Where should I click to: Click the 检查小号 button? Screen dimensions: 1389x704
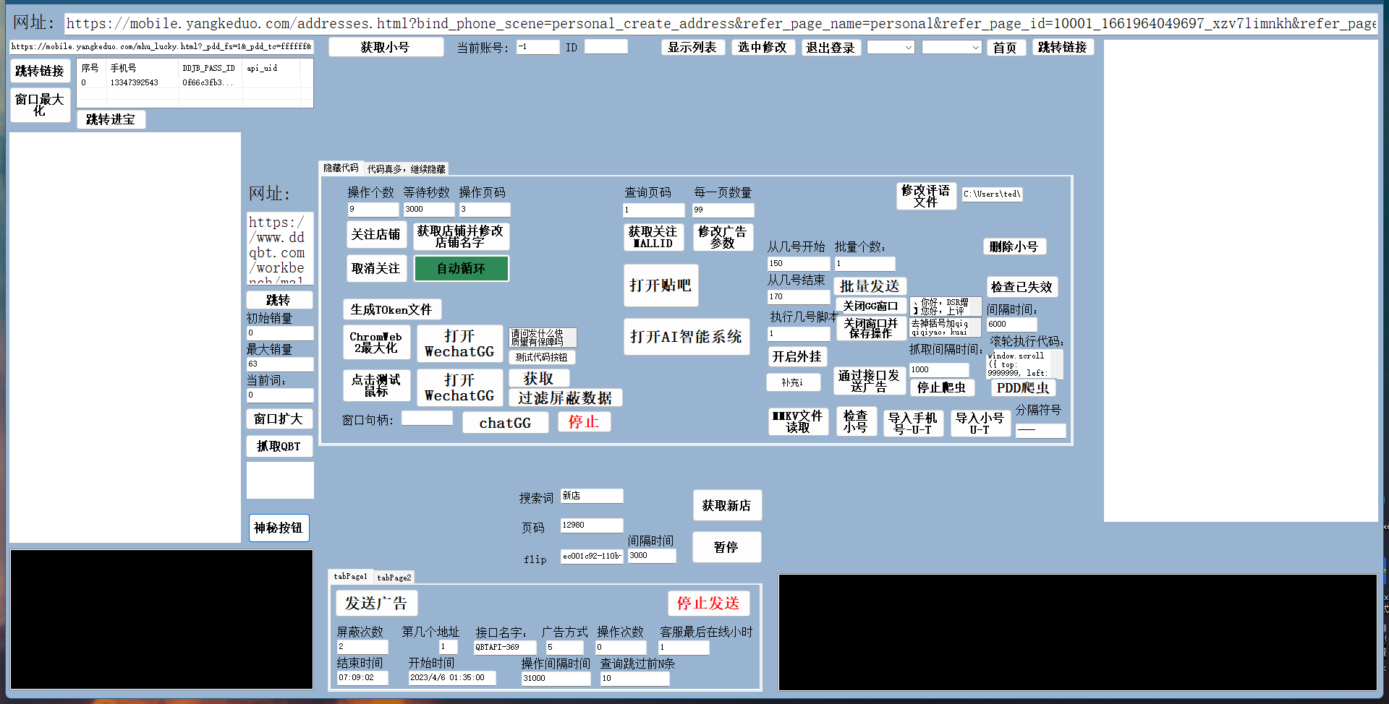(x=856, y=421)
